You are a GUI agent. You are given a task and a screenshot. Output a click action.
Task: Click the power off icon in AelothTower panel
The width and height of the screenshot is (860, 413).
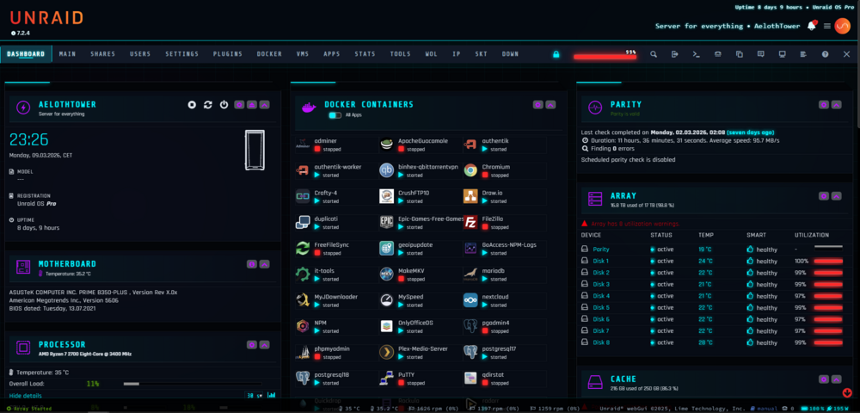coord(224,105)
